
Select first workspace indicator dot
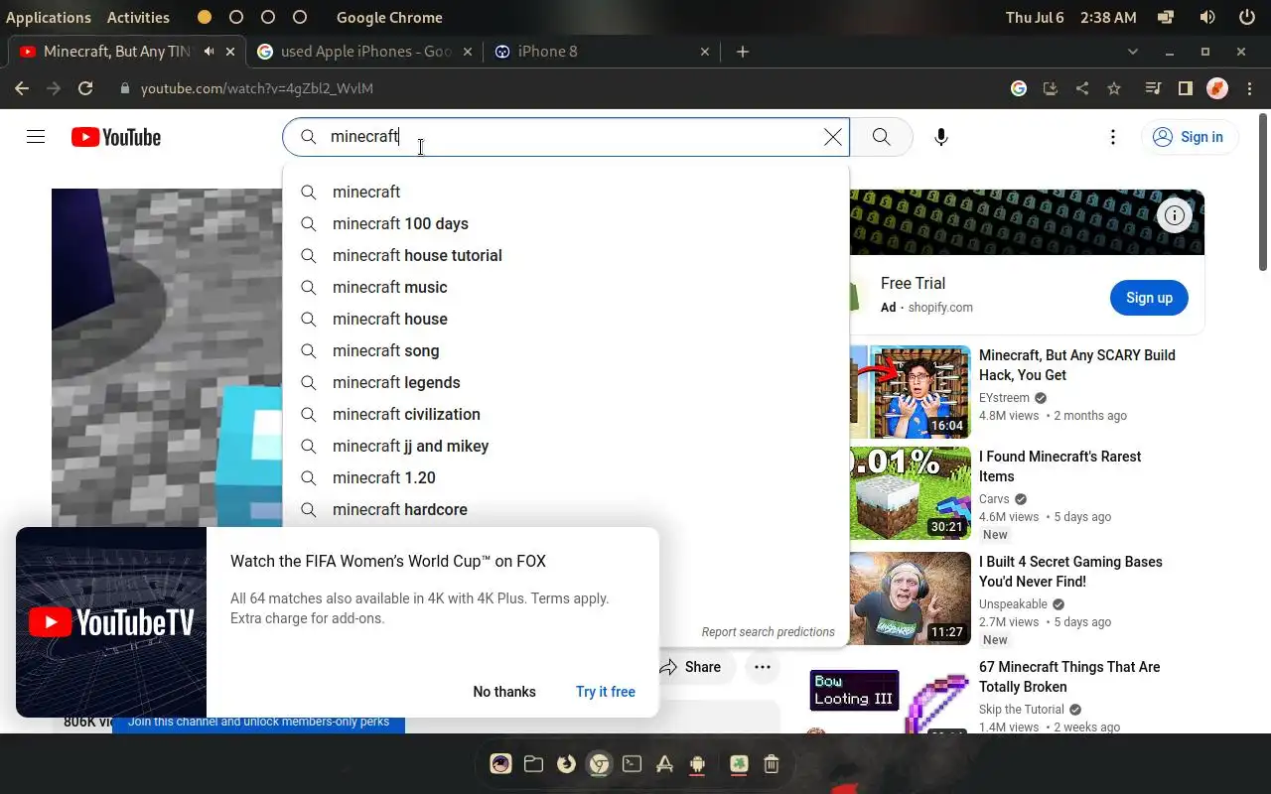click(204, 17)
